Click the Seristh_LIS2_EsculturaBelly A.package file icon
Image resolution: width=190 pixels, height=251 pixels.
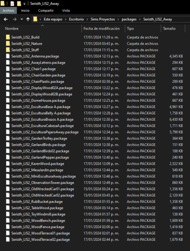(x=8, y=113)
